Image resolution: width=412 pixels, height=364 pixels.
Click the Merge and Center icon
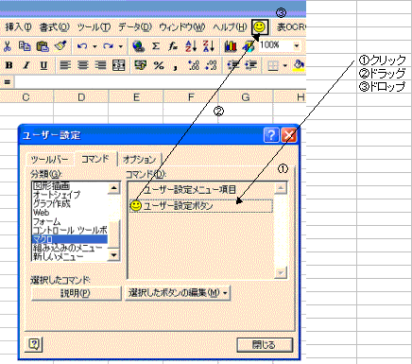[119, 65]
